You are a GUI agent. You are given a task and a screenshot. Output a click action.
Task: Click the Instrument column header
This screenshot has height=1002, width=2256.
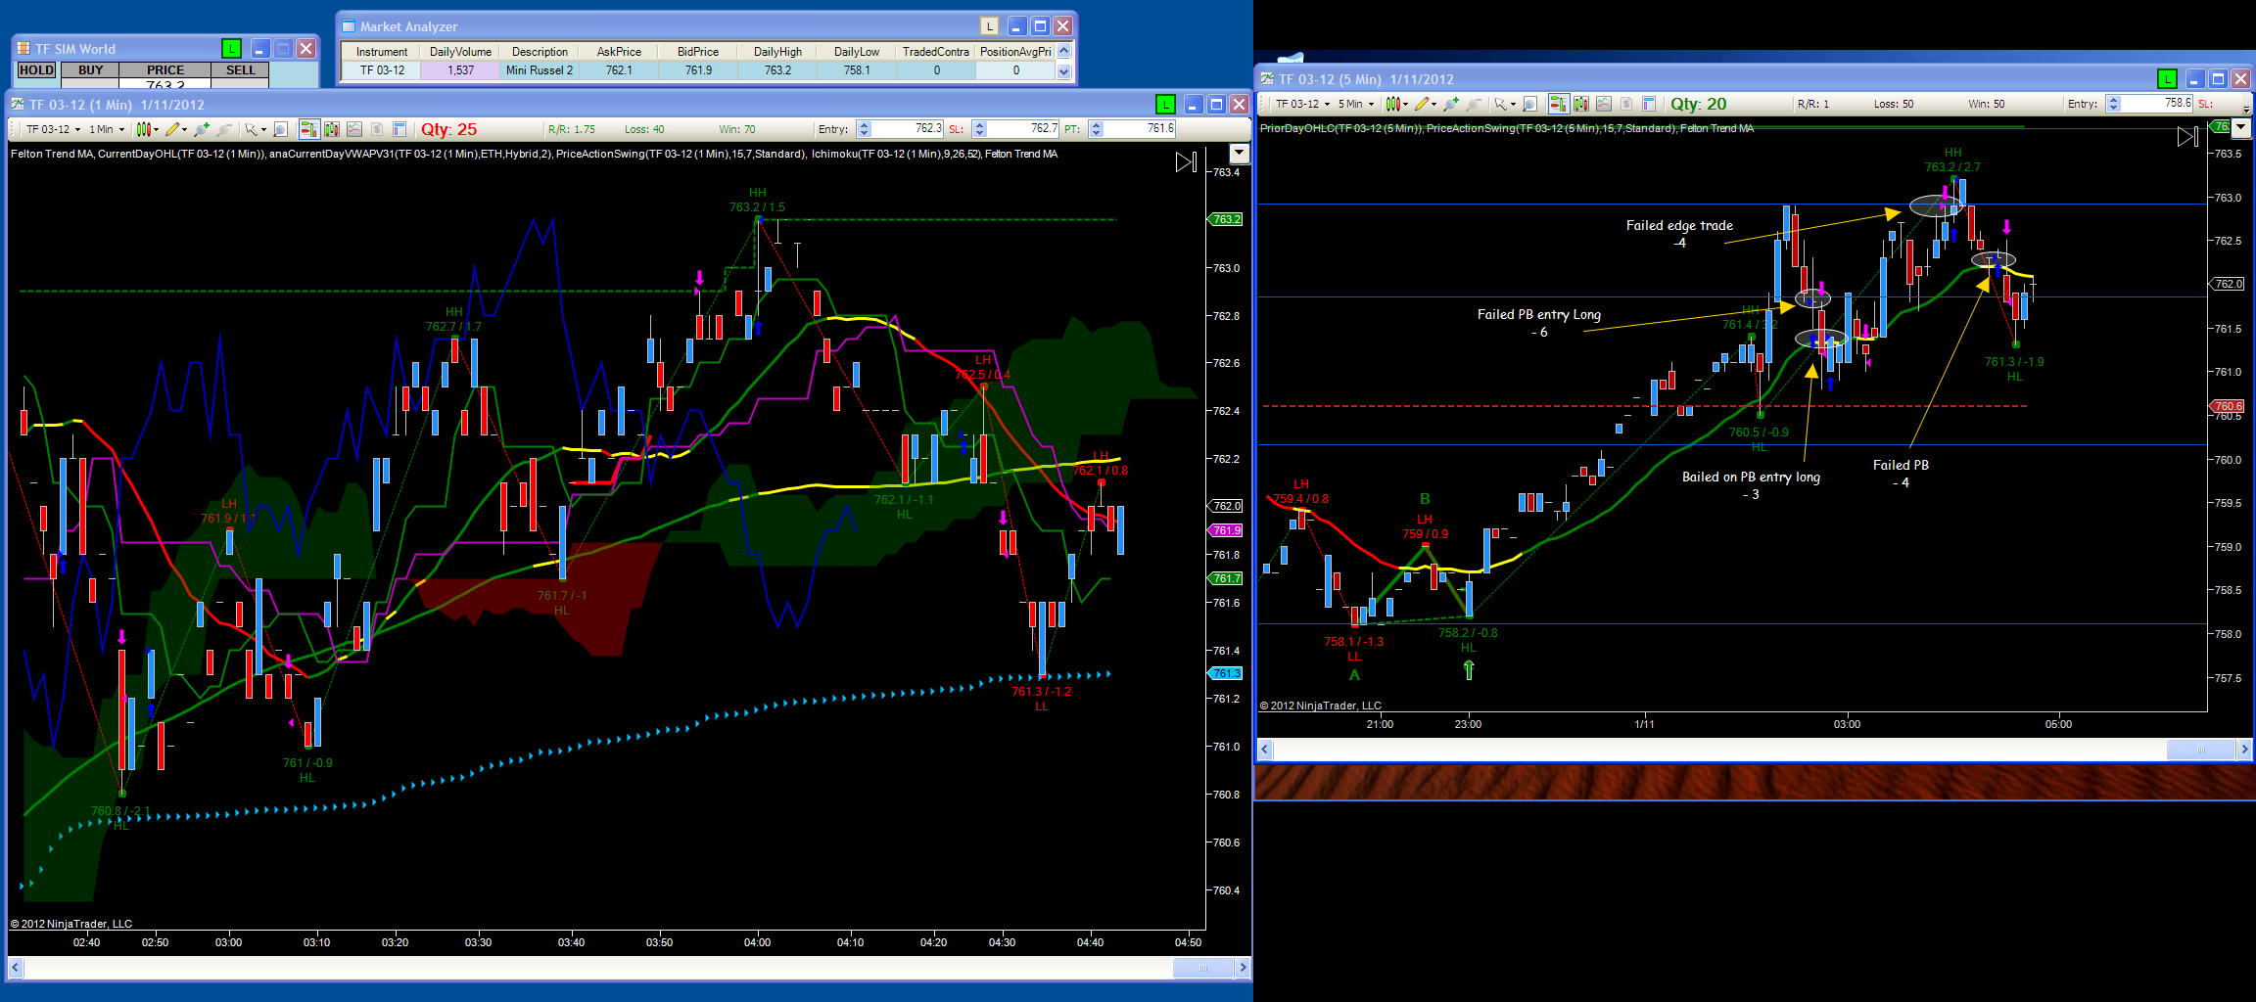(382, 52)
